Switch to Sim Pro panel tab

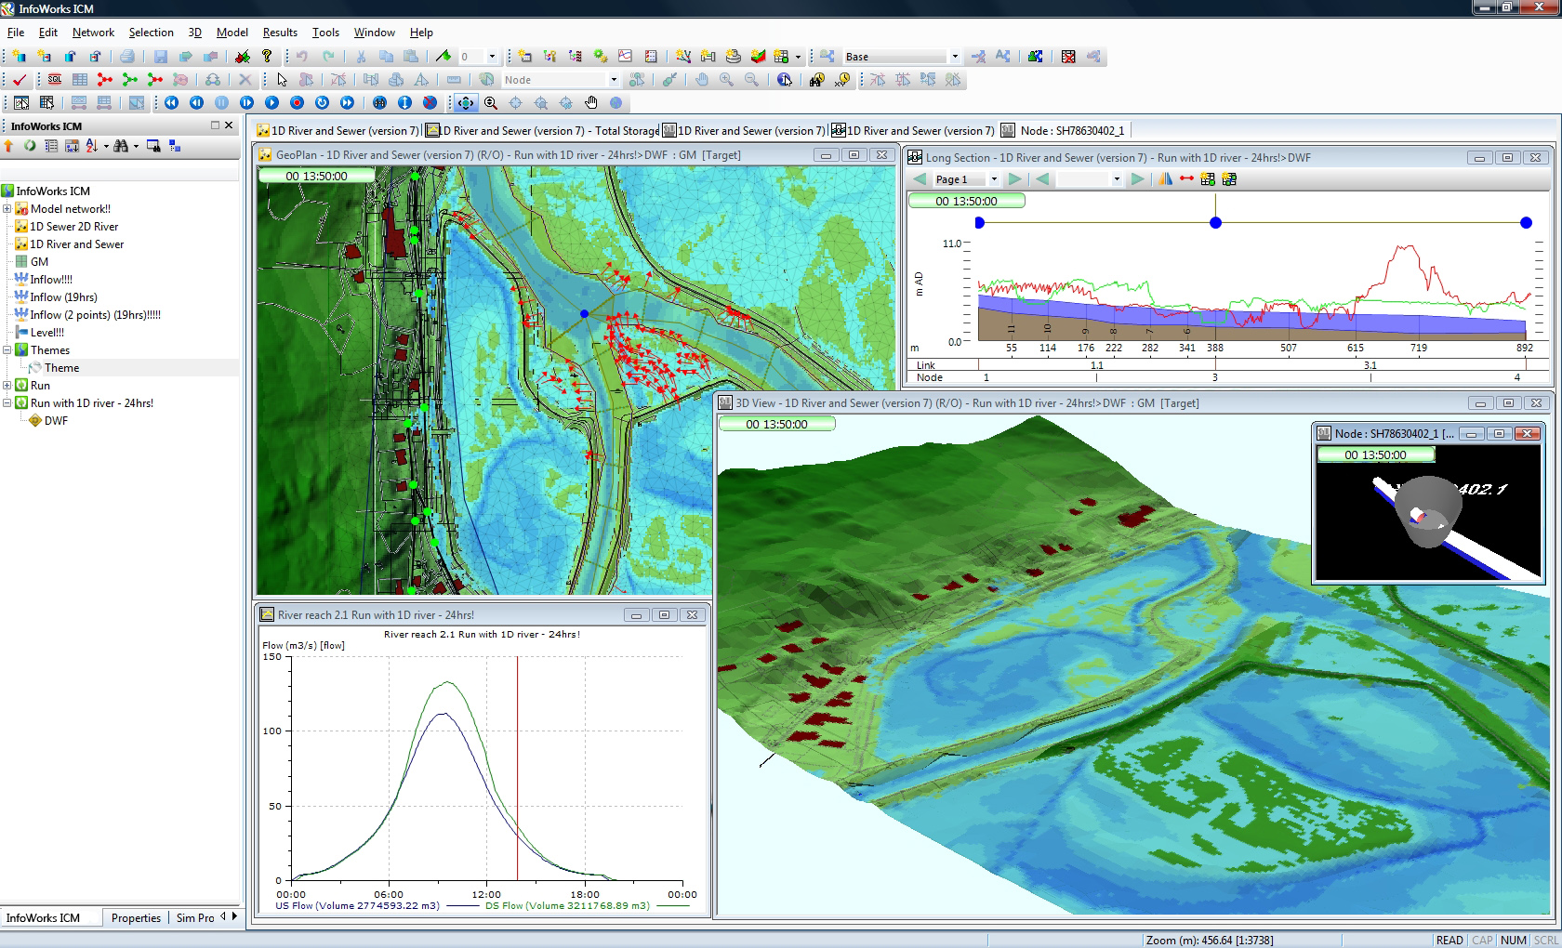coord(195,918)
